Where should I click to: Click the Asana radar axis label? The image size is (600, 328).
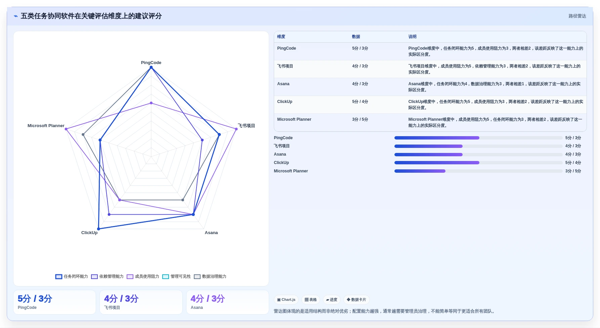[211, 233]
